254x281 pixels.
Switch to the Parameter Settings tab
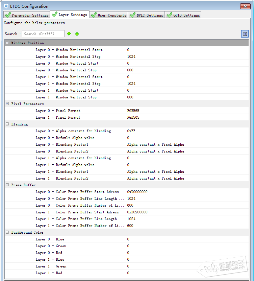tap(27, 15)
